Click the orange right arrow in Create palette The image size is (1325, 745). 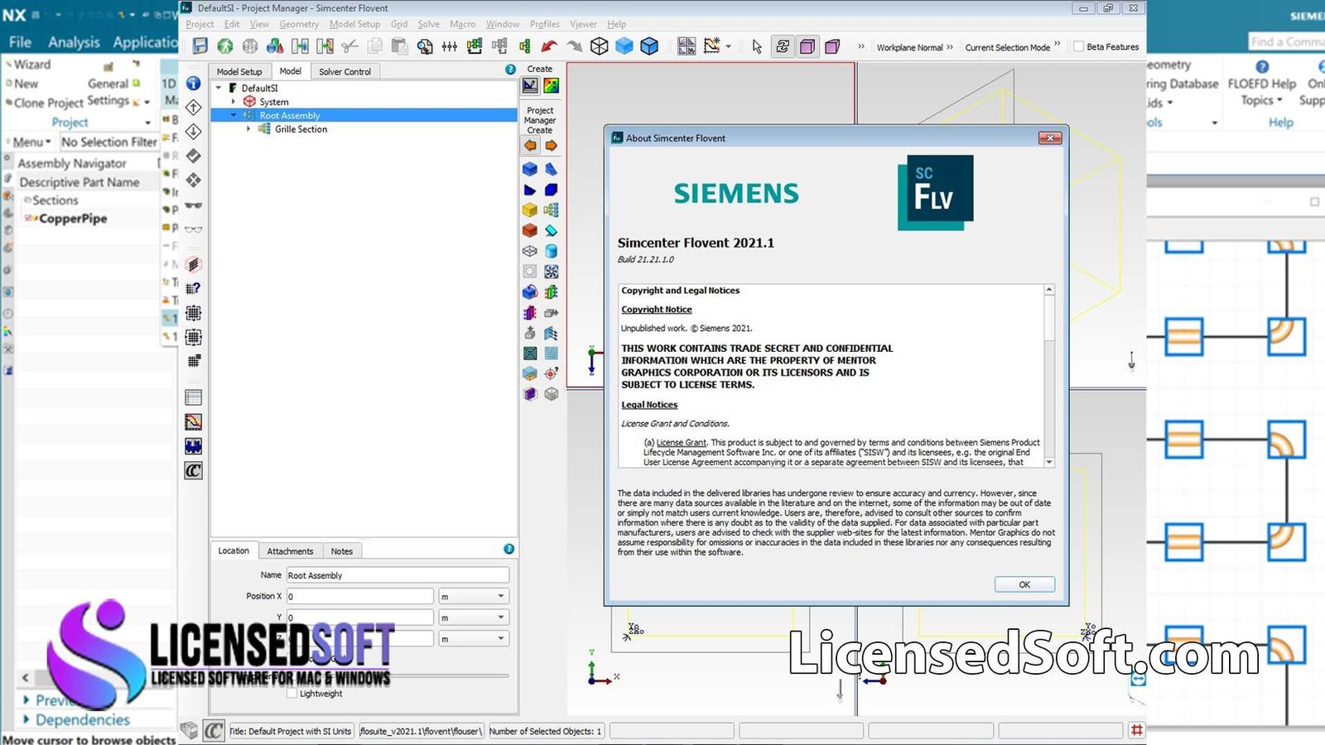click(x=551, y=146)
